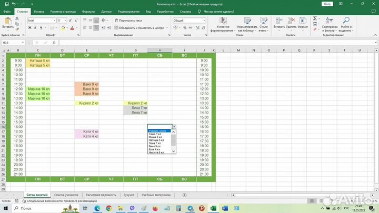This screenshot has width=379, height=213.
Task: Switch to the Данные ribbon tab
Action: 106,12
